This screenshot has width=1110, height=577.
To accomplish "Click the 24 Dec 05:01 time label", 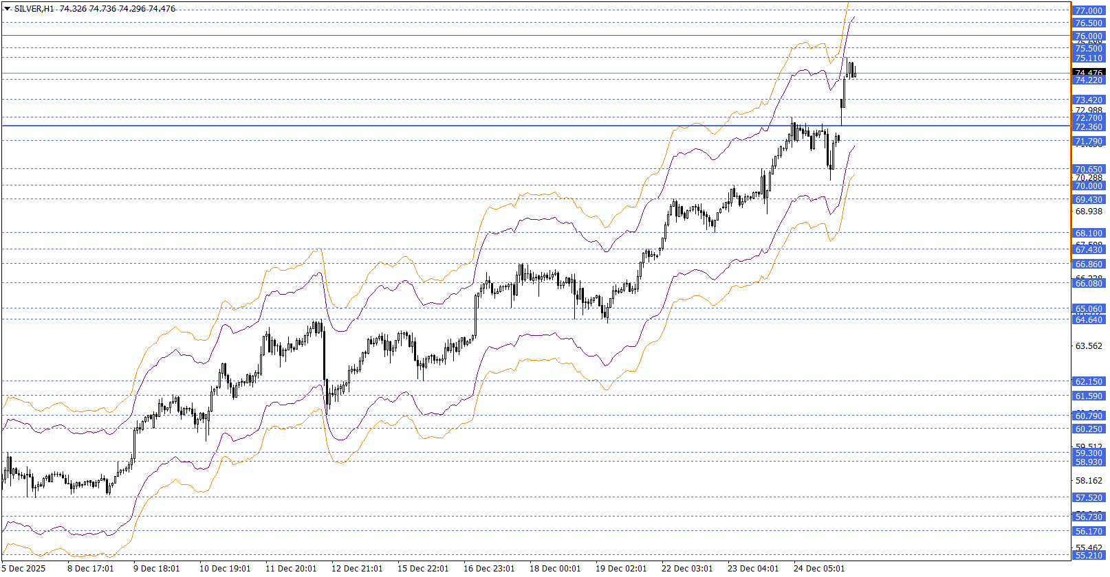I will tap(819, 568).
